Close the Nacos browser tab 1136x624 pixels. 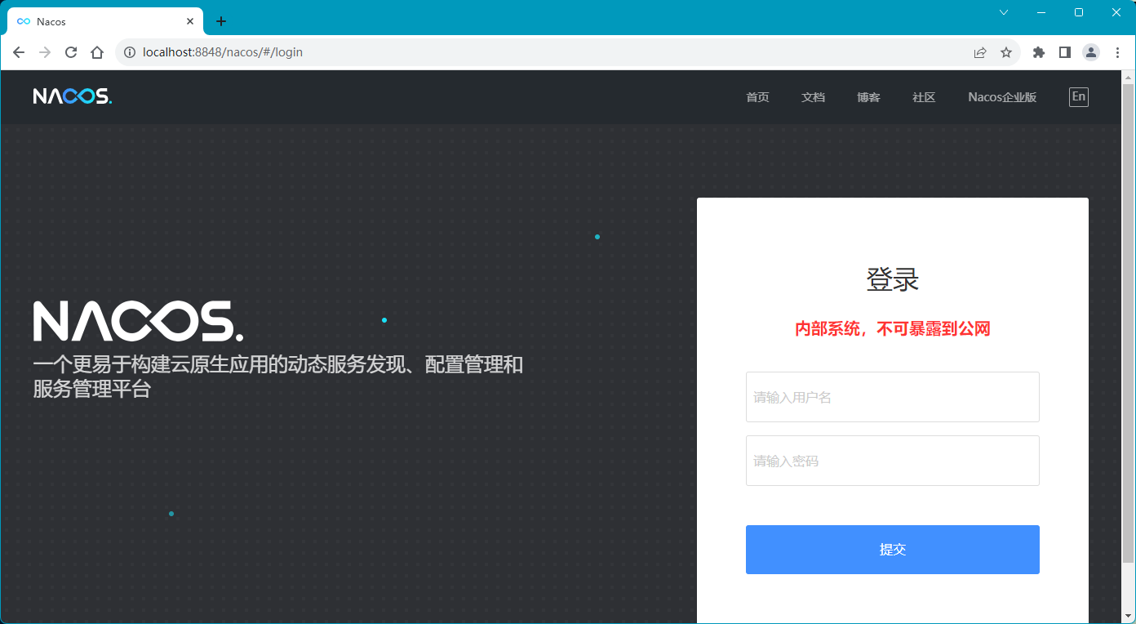pos(190,21)
